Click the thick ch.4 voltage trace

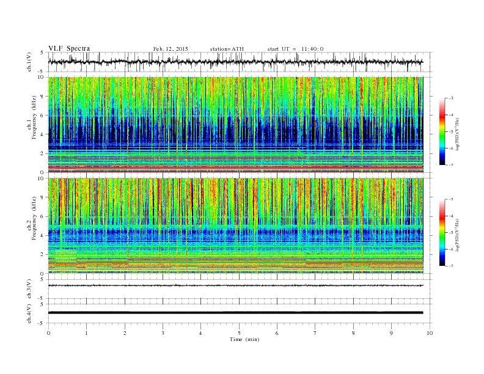pyautogui.click(x=235, y=313)
